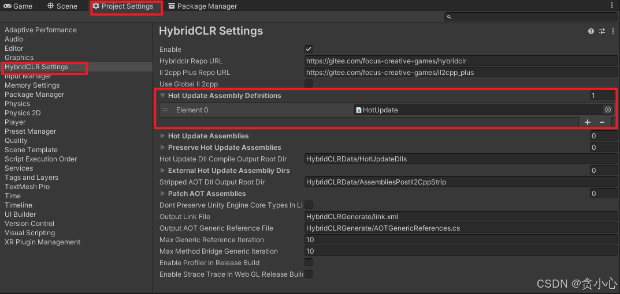Viewport: 620px width, 294px height.
Task: Expand Preserve Hot Update Assemblies list
Action: [x=162, y=147]
